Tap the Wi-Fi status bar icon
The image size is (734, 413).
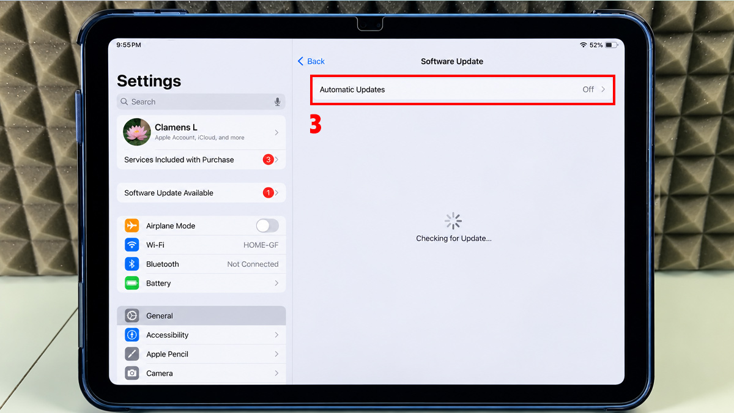point(583,45)
